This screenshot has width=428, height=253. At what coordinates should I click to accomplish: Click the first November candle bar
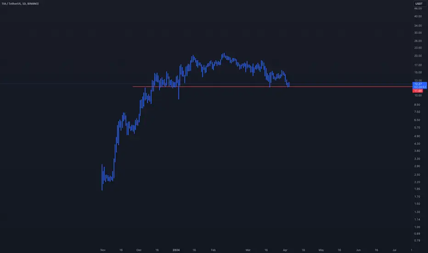click(x=102, y=177)
